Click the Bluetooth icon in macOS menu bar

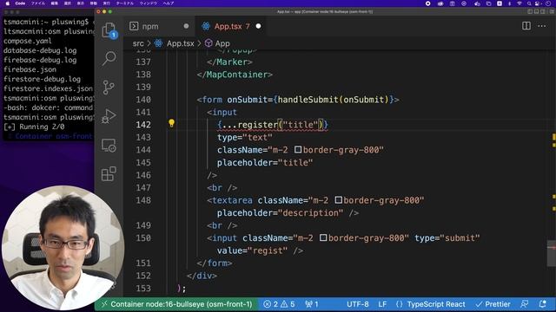[x=510, y=3]
